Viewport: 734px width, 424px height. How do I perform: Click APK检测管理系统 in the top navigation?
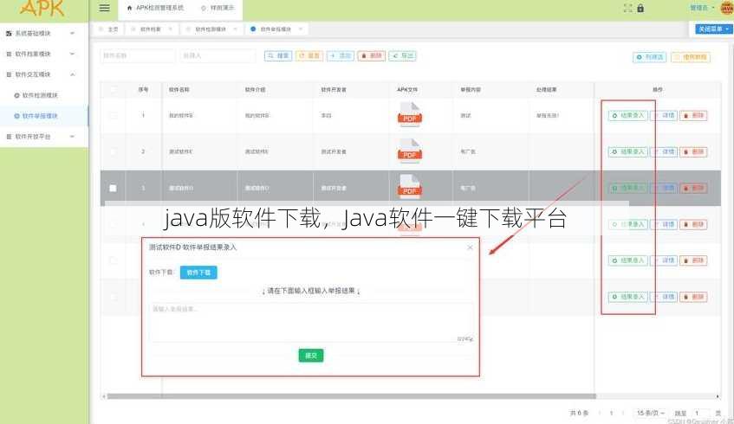(156, 8)
